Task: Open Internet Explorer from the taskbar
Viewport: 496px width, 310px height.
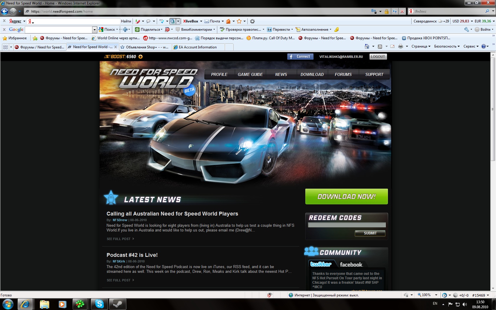Action: [25, 304]
